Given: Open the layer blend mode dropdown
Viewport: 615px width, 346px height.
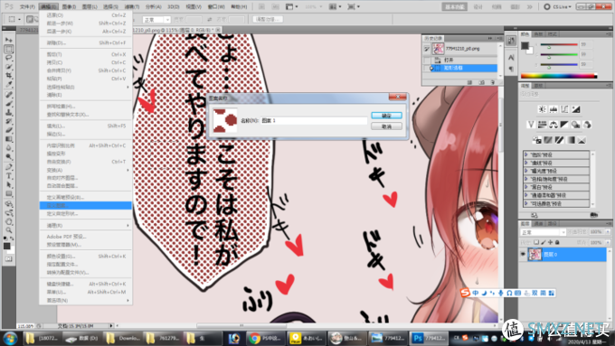Looking at the screenshot, I should (543, 232).
